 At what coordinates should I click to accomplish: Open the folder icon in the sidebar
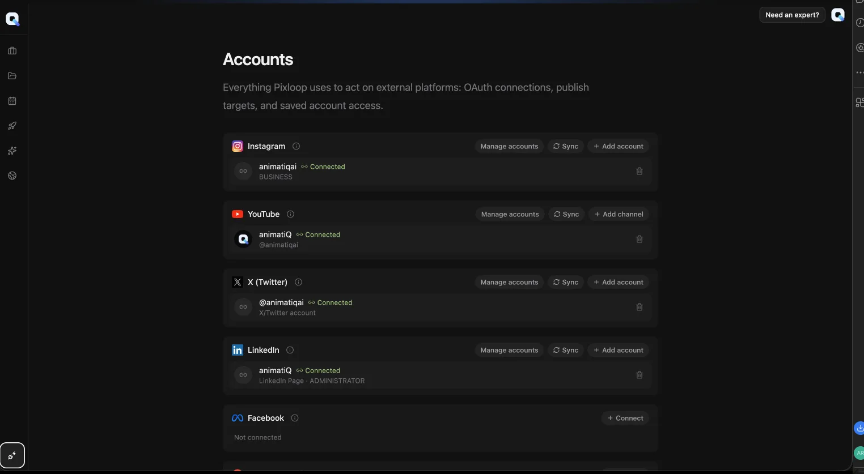pyautogui.click(x=12, y=76)
